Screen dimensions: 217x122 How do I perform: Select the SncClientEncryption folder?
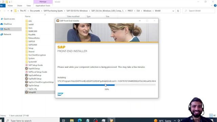point(37,55)
